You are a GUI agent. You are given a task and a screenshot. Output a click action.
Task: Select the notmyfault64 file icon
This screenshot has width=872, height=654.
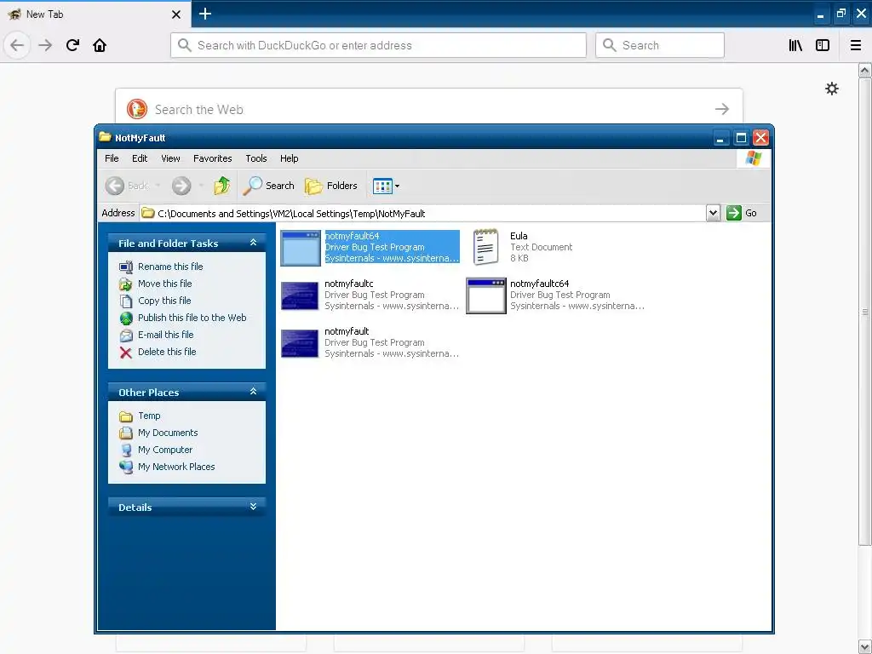point(301,248)
